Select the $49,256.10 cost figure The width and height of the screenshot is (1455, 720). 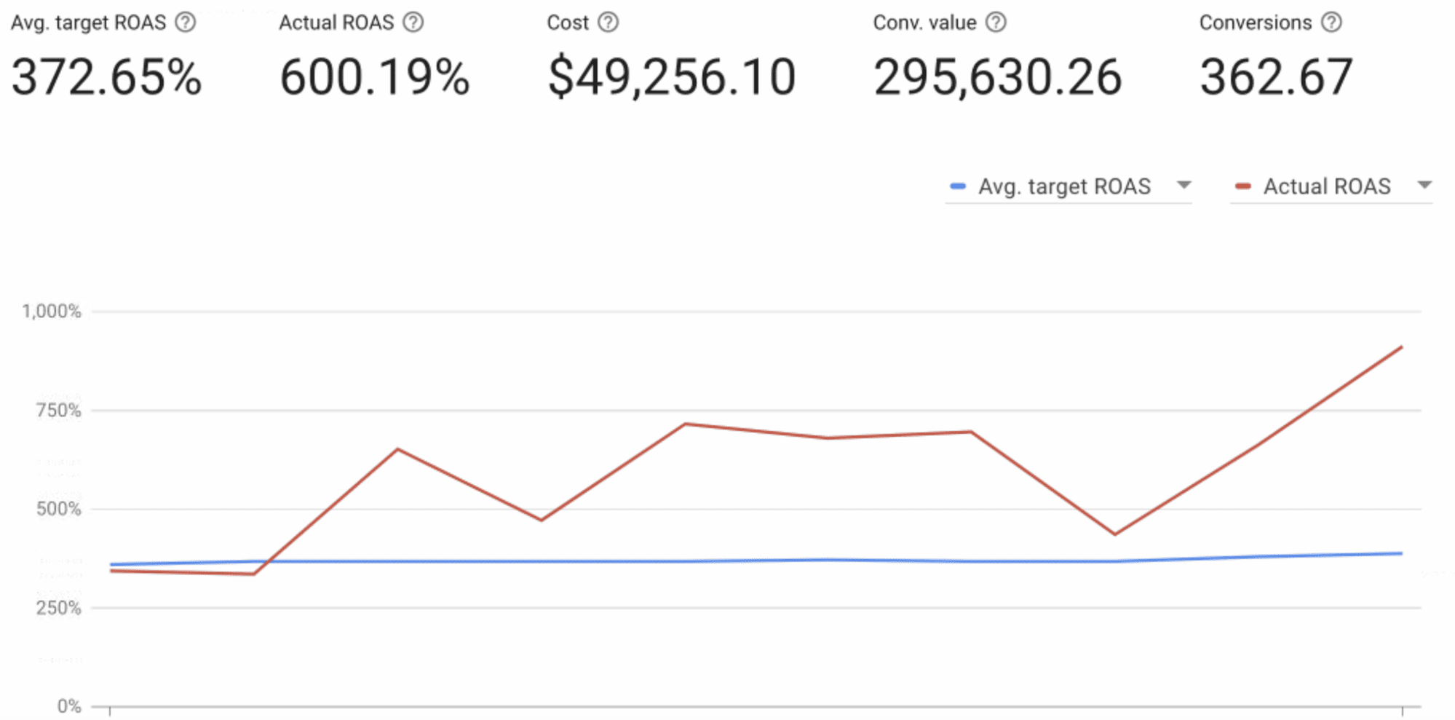click(x=672, y=77)
